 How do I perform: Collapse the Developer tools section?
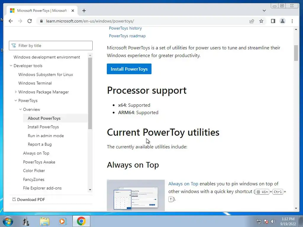11,66
